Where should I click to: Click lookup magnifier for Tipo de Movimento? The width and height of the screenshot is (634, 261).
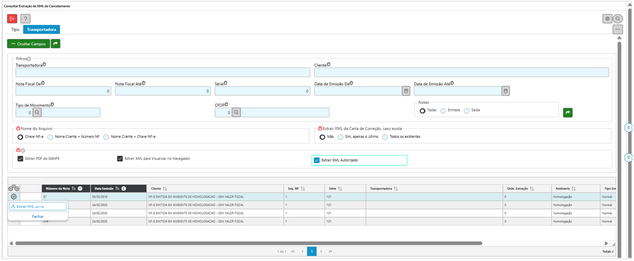(x=37, y=113)
